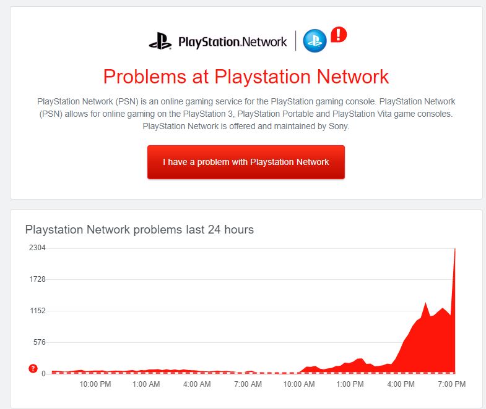Click the 576 y-axis label

[40, 342]
